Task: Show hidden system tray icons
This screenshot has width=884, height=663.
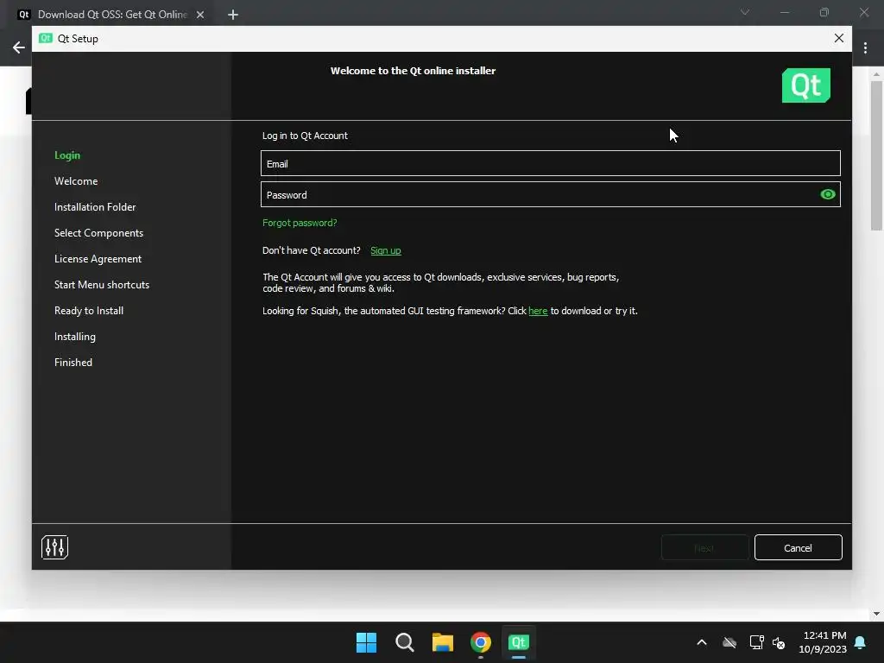Action: pos(702,642)
